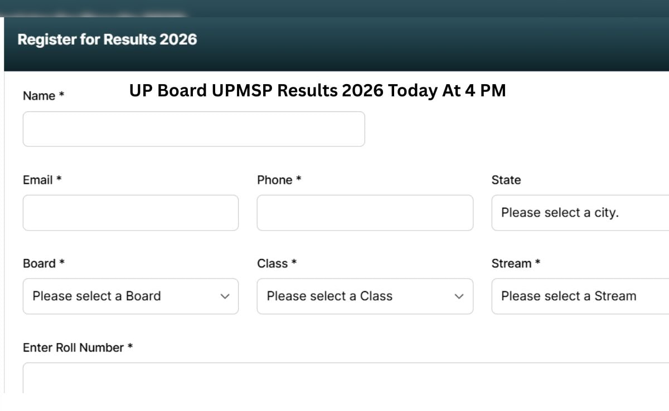
Task: Click the 'Phone *' field label
Action: (x=279, y=180)
